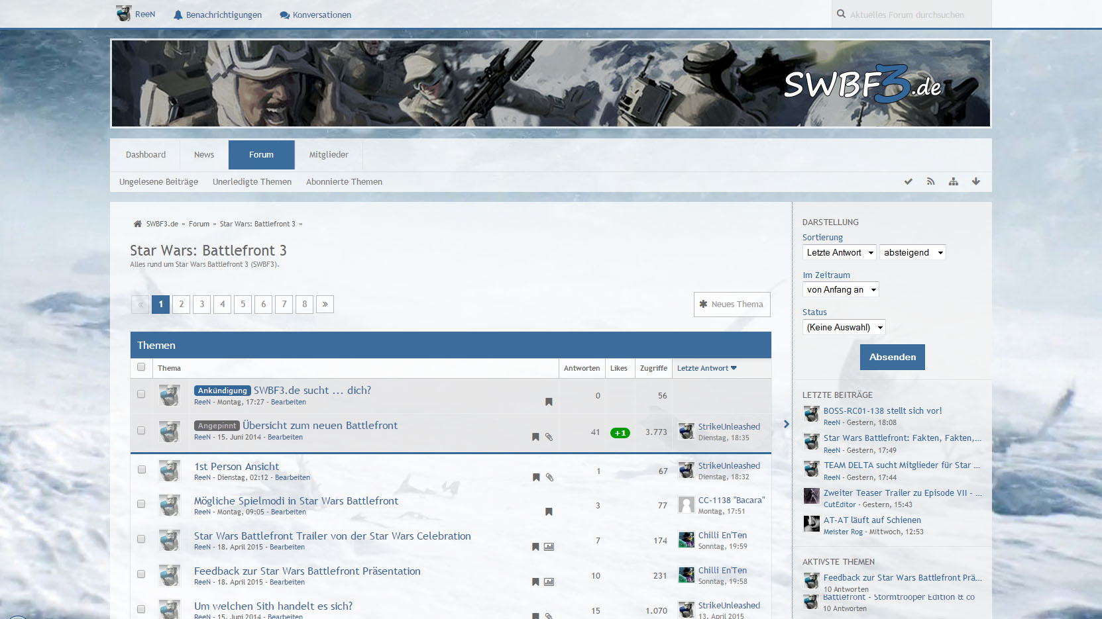Open the 'von Anfang an' time range dropdown
The height and width of the screenshot is (619, 1102).
841,289
